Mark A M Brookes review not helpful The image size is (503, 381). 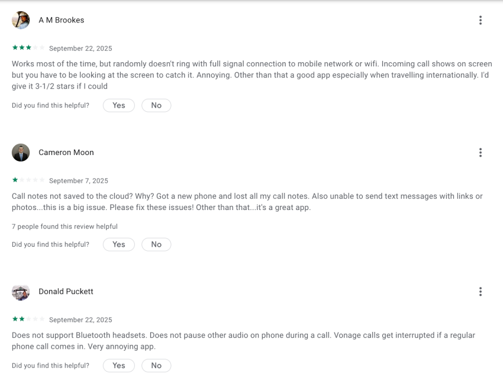click(x=156, y=105)
